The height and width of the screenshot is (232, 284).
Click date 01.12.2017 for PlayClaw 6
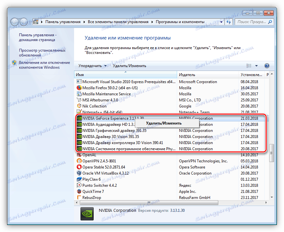click(249, 179)
